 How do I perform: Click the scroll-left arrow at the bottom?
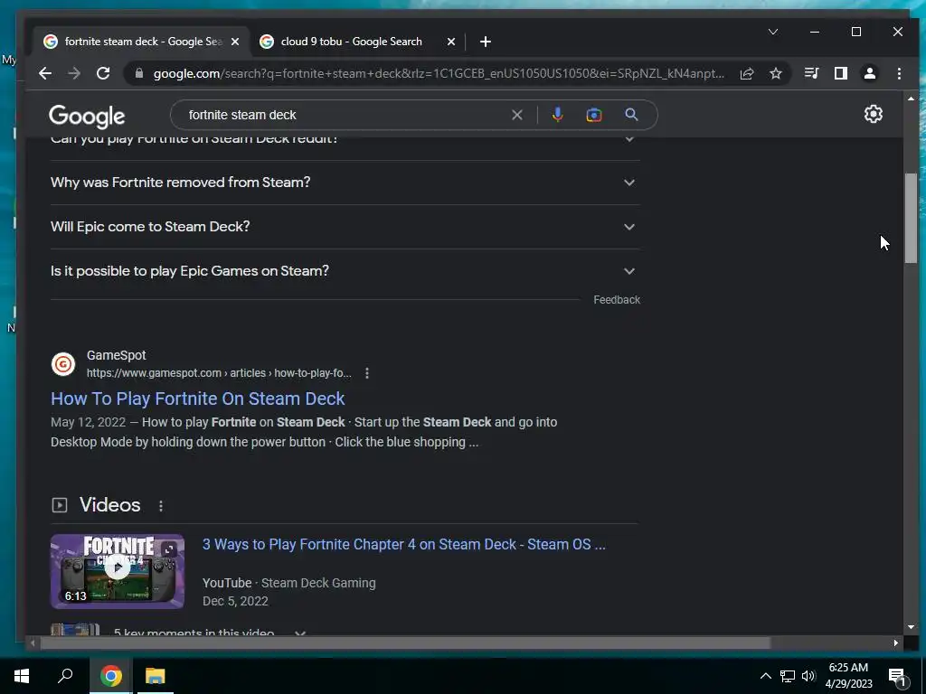coord(33,642)
